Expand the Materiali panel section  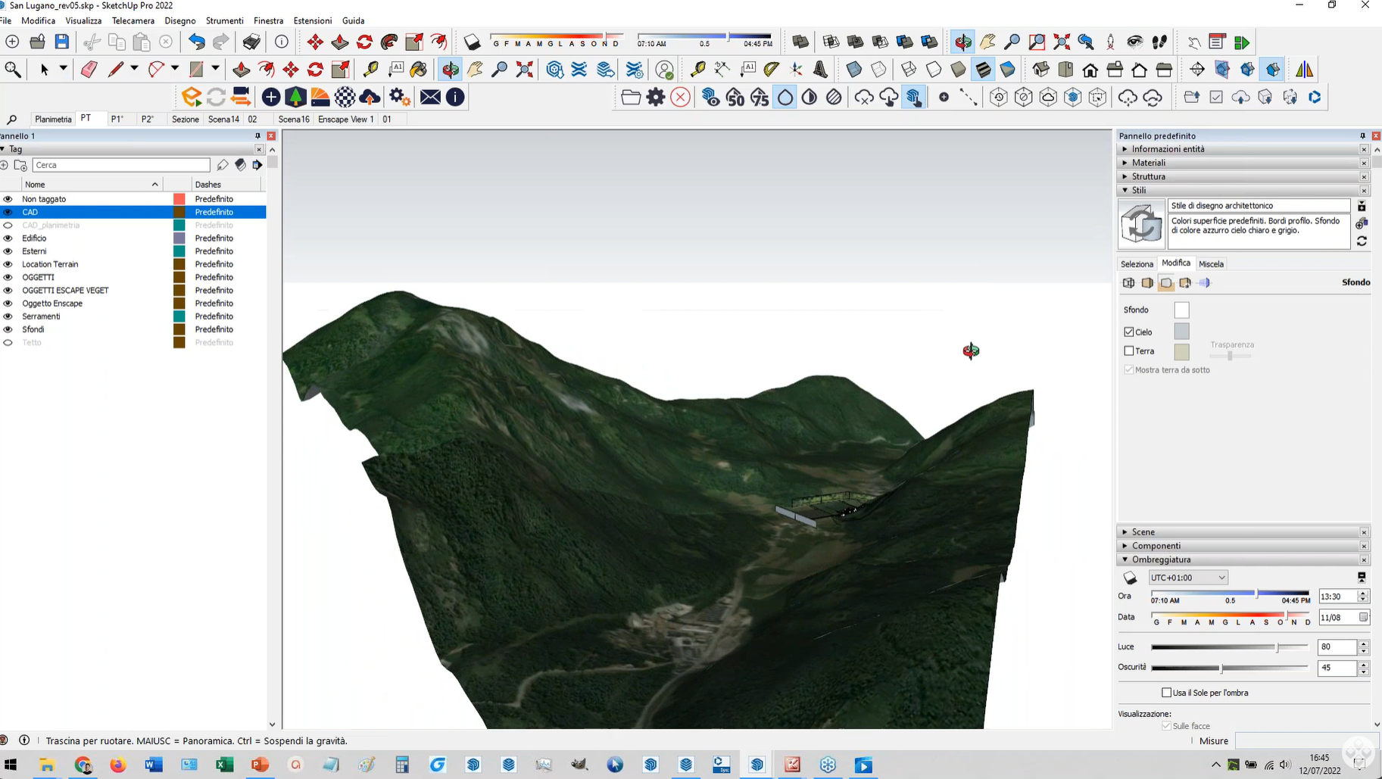[1149, 163]
